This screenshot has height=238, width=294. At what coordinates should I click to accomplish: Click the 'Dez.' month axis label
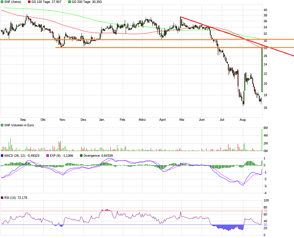pos(84,120)
